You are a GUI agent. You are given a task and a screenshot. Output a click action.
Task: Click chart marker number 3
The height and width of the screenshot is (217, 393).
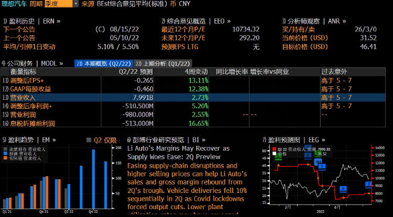(x=368, y=185)
